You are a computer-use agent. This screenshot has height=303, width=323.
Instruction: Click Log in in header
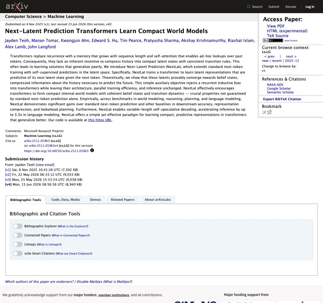coord(310,7)
